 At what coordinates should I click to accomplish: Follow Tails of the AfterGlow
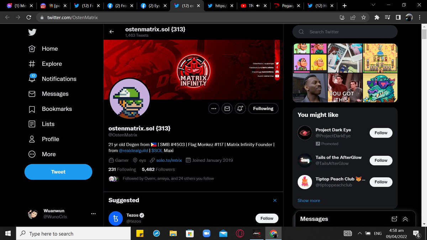pyautogui.click(x=381, y=160)
